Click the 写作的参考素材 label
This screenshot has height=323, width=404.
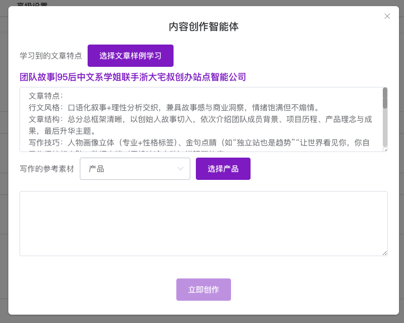(x=47, y=169)
